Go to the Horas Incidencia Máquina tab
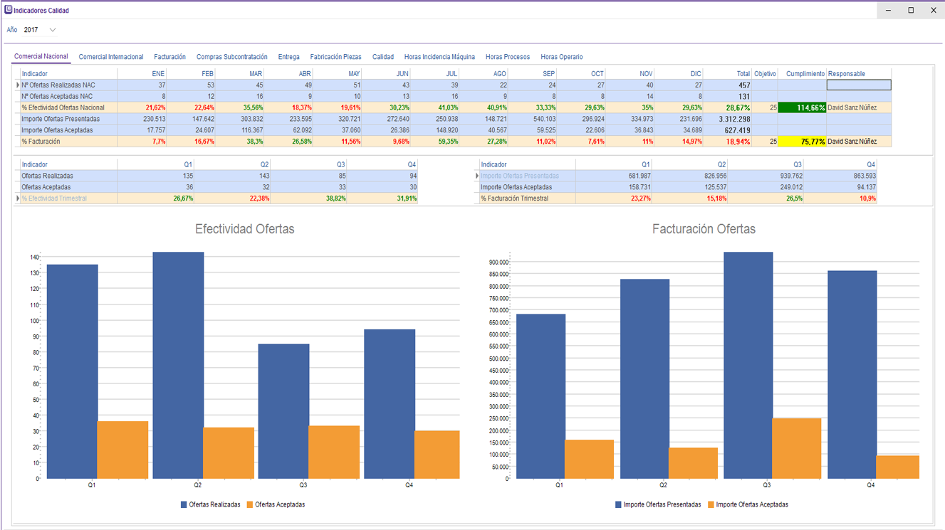Screen dimensions: 945x530 (x=439, y=57)
